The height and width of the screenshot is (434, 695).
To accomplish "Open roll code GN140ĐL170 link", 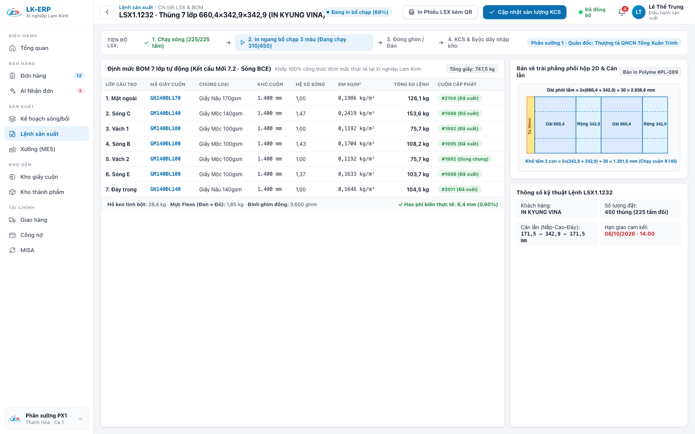I will click(x=165, y=99).
